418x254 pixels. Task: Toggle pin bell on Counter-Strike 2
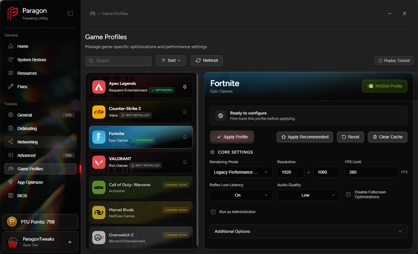pos(185,112)
